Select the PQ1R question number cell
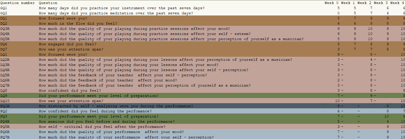Viewport: 405px width, 139px height. pyautogui.click(x=5, y=106)
